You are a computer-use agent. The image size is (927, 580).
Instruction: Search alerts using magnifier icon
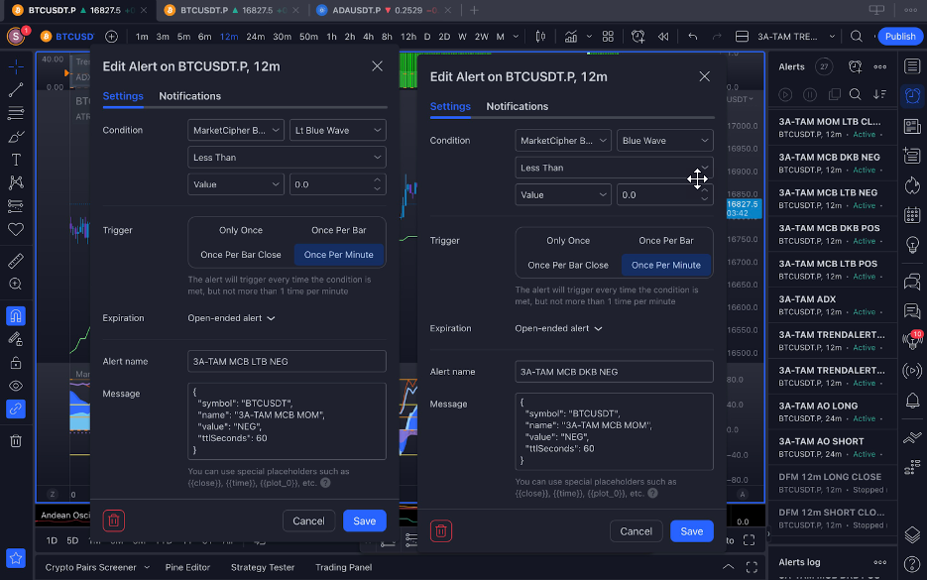click(855, 94)
